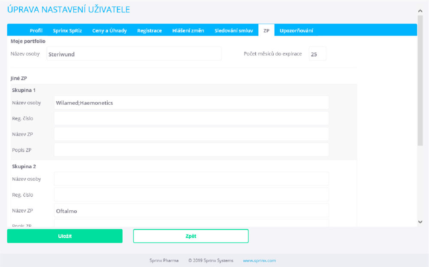Go to the Hlášení změn tab
429x267 pixels.
188,30
